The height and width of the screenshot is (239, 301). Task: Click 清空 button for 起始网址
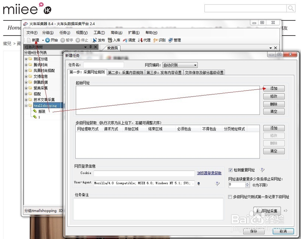coord(274,112)
